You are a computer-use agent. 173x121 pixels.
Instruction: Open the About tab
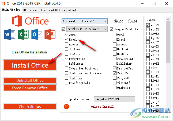pos(72,10)
